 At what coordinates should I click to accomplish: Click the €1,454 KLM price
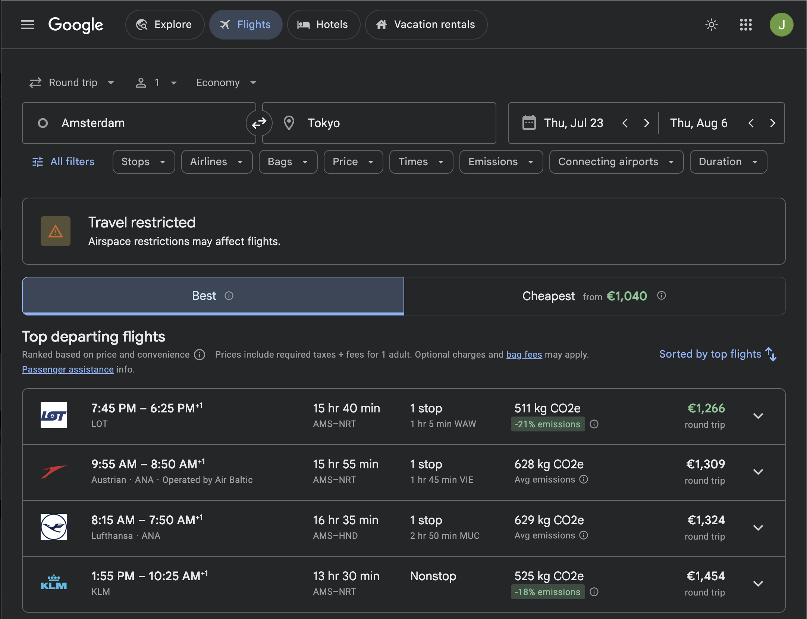[706, 576]
